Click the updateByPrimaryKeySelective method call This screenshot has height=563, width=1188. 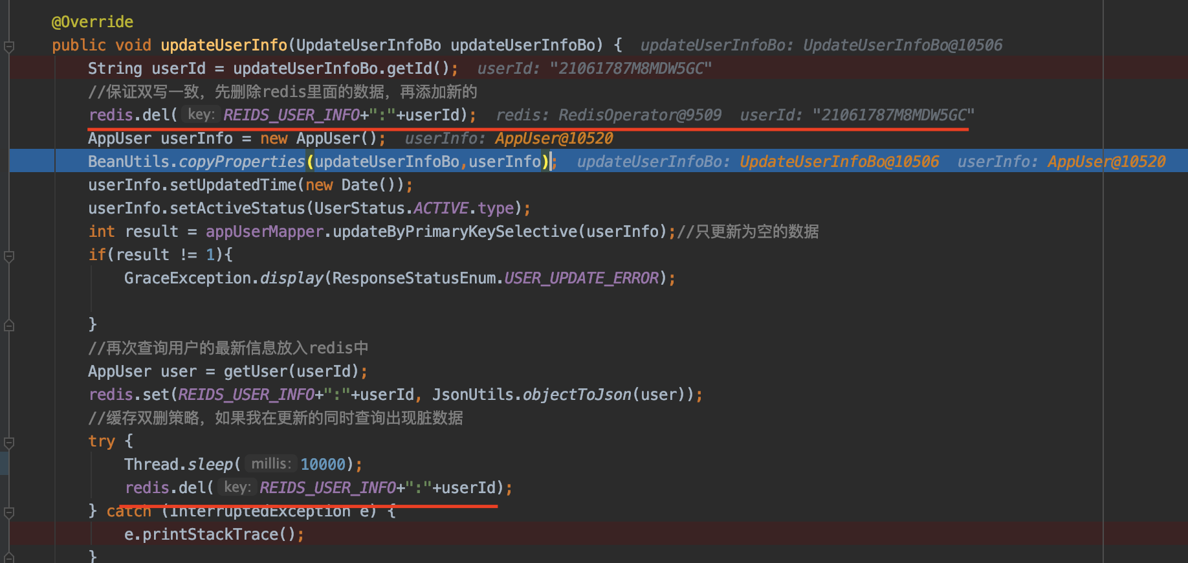455,232
